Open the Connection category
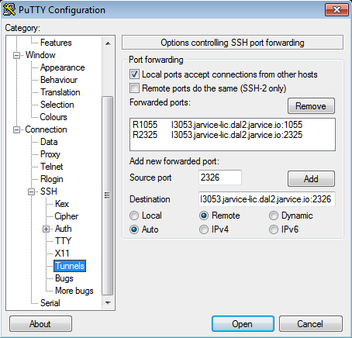The height and width of the screenshot is (338, 352). (x=46, y=129)
